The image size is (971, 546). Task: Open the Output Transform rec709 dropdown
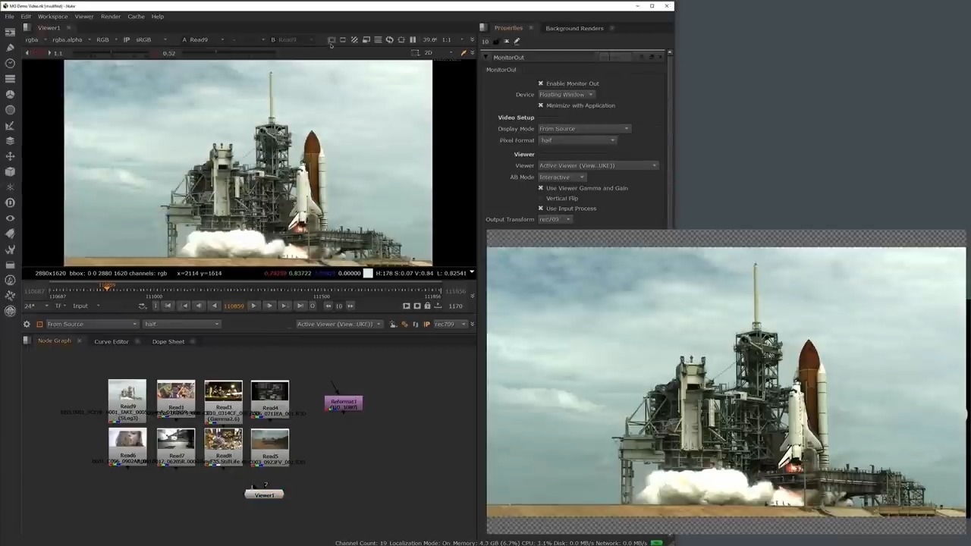(555, 219)
